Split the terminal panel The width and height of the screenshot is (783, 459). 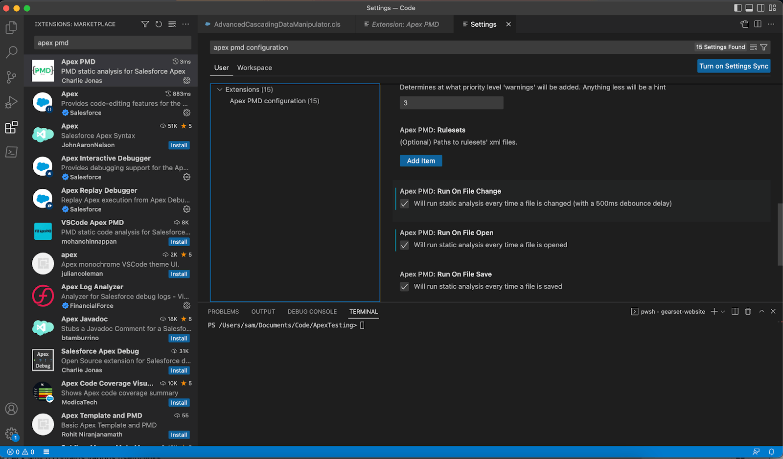pos(735,311)
